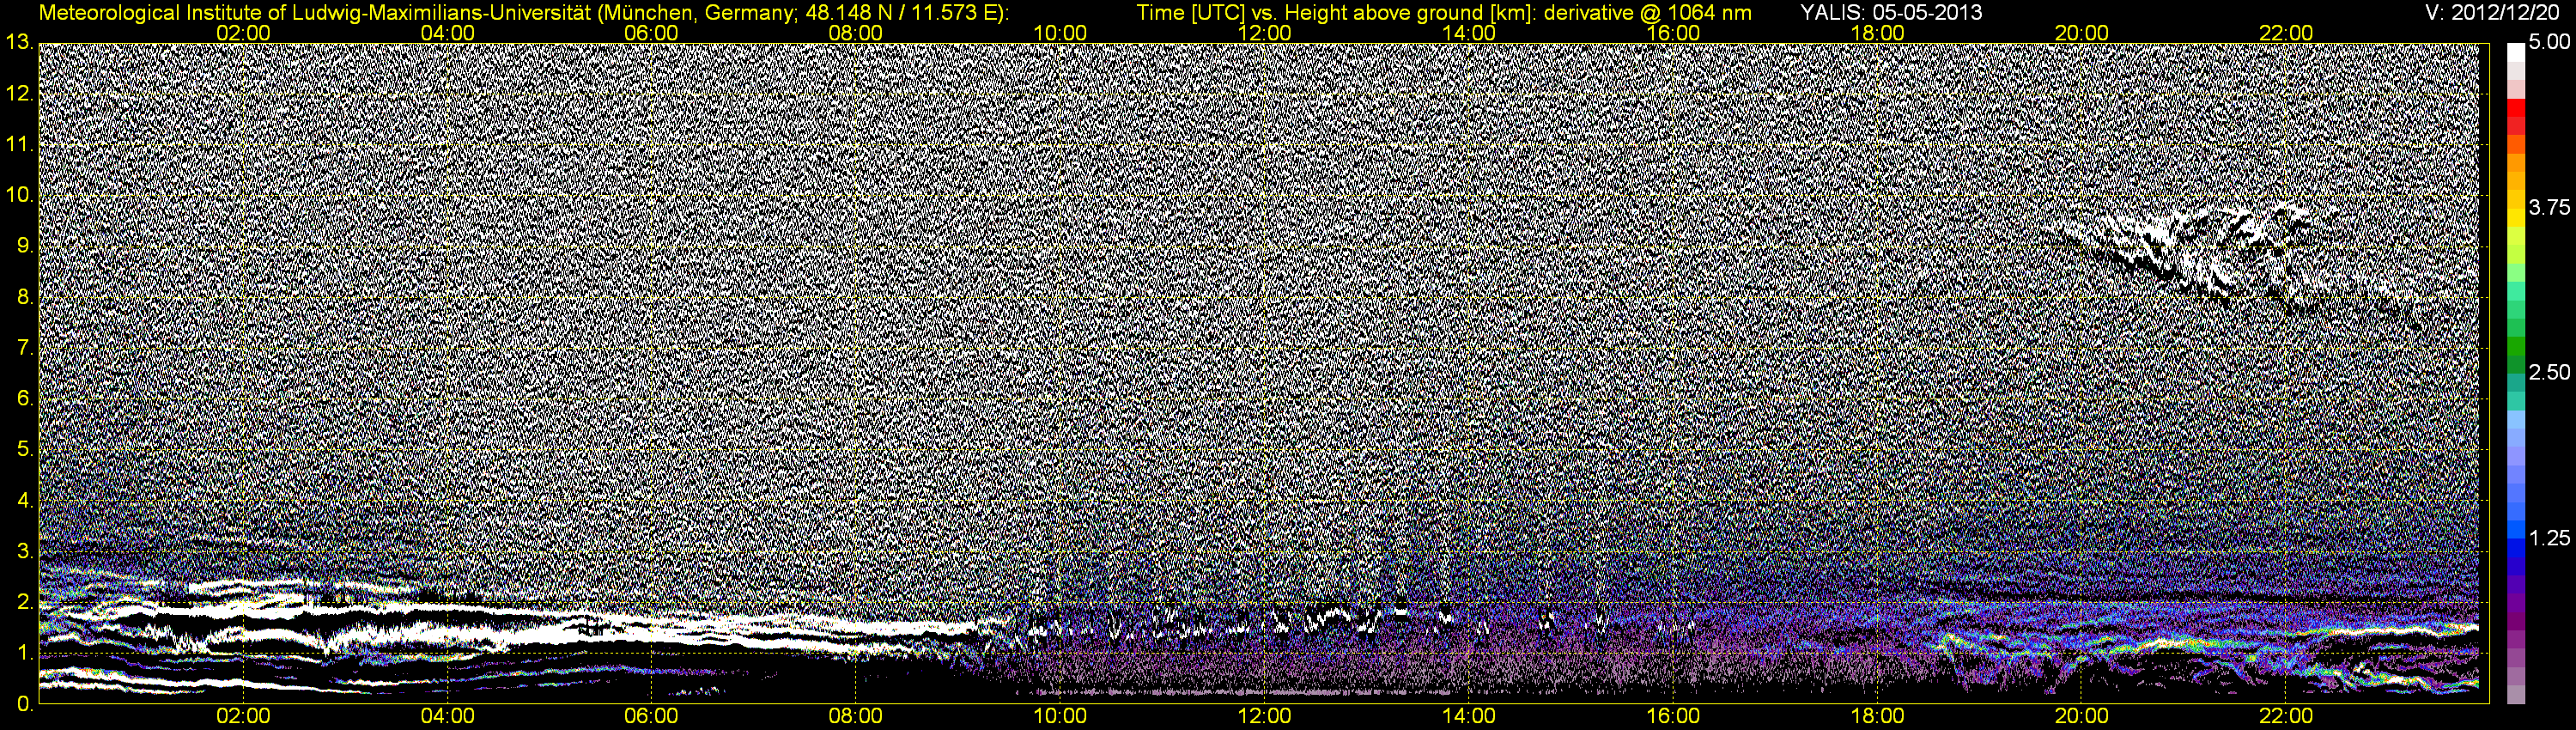Click the 2.50 colorbar value
The width and height of the screenshot is (2576, 730).
pos(2549,372)
